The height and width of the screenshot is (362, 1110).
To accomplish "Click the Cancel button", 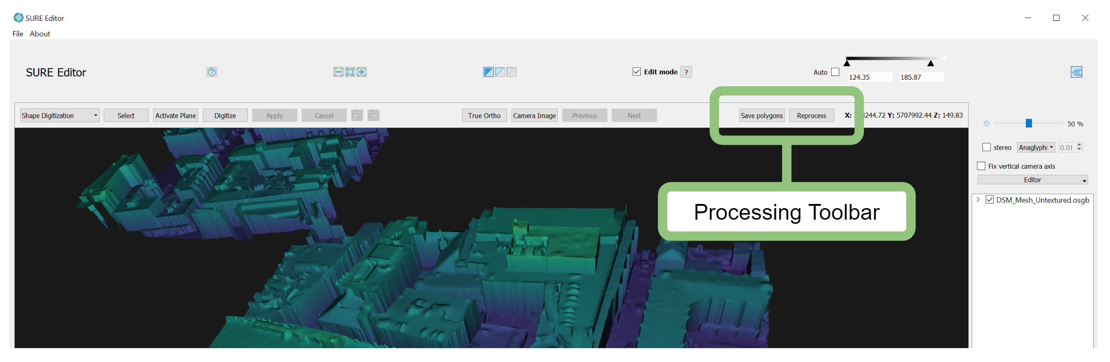I will [x=324, y=115].
